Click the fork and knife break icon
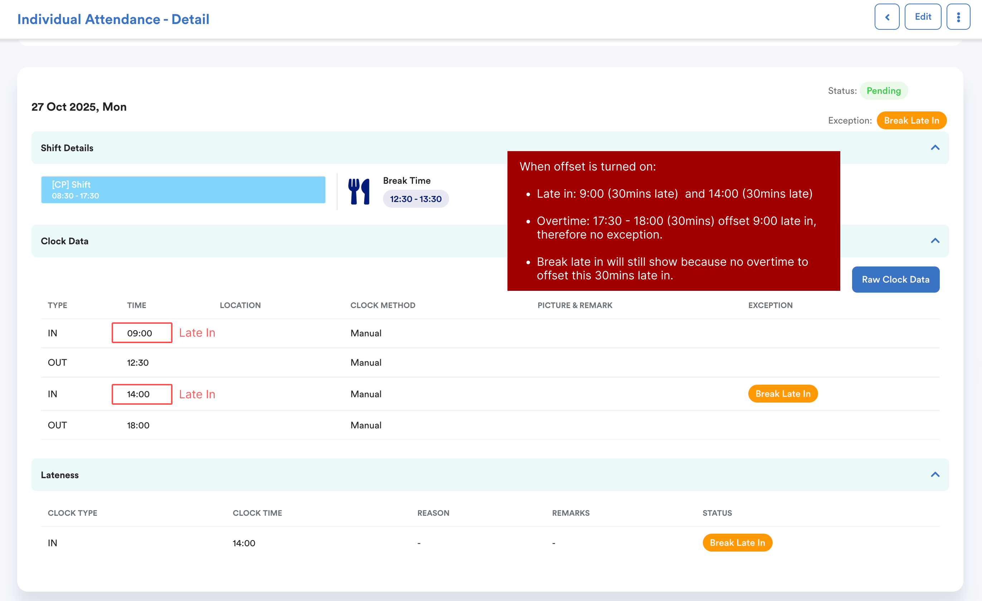 (359, 191)
